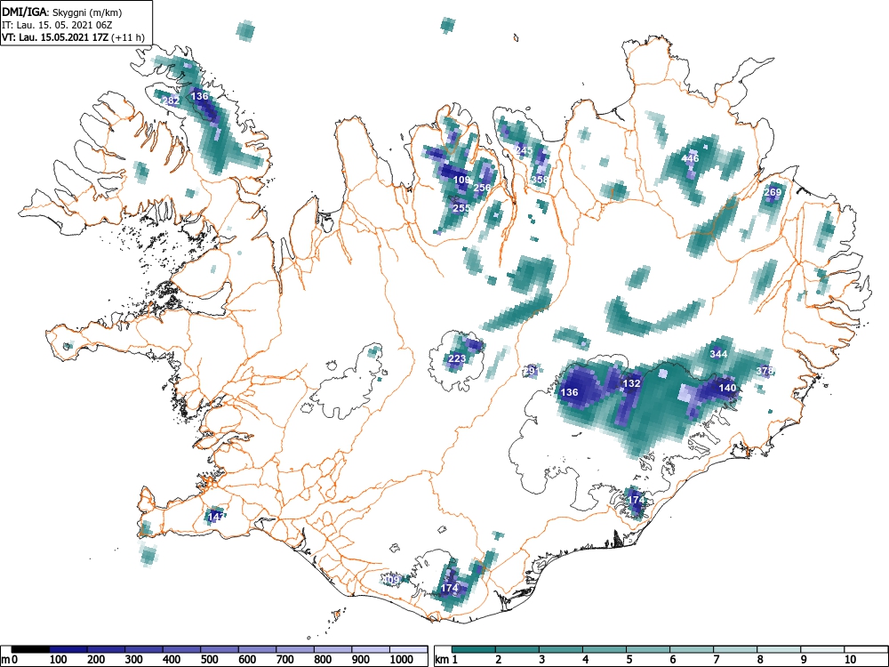Click the 256 visibility value
The width and height of the screenshot is (889, 667).
pos(482,188)
